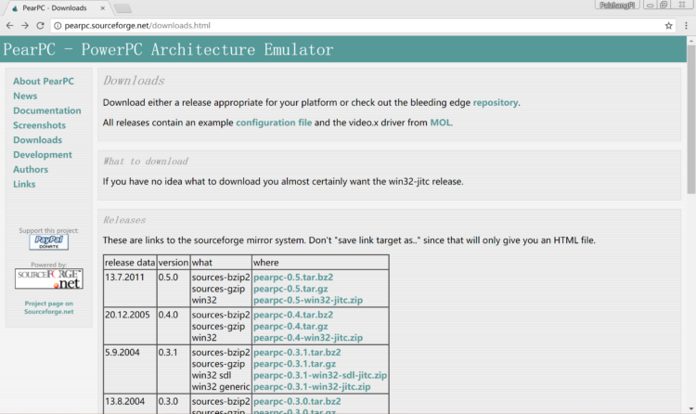This screenshot has width=696, height=414.
Task: Open Project page on Sourceforge.net link
Action: pos(49,307)
